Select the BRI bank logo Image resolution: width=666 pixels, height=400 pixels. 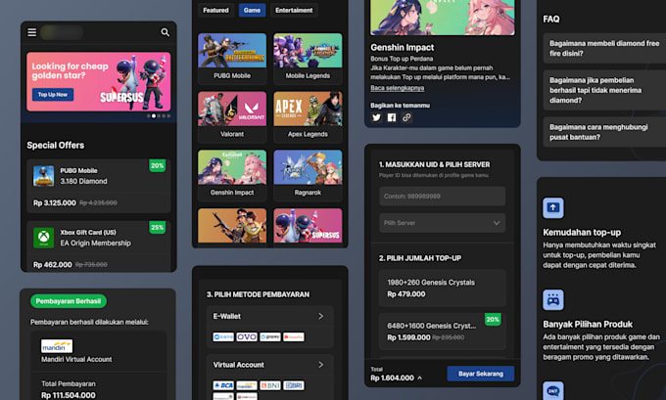pos(294,385)
